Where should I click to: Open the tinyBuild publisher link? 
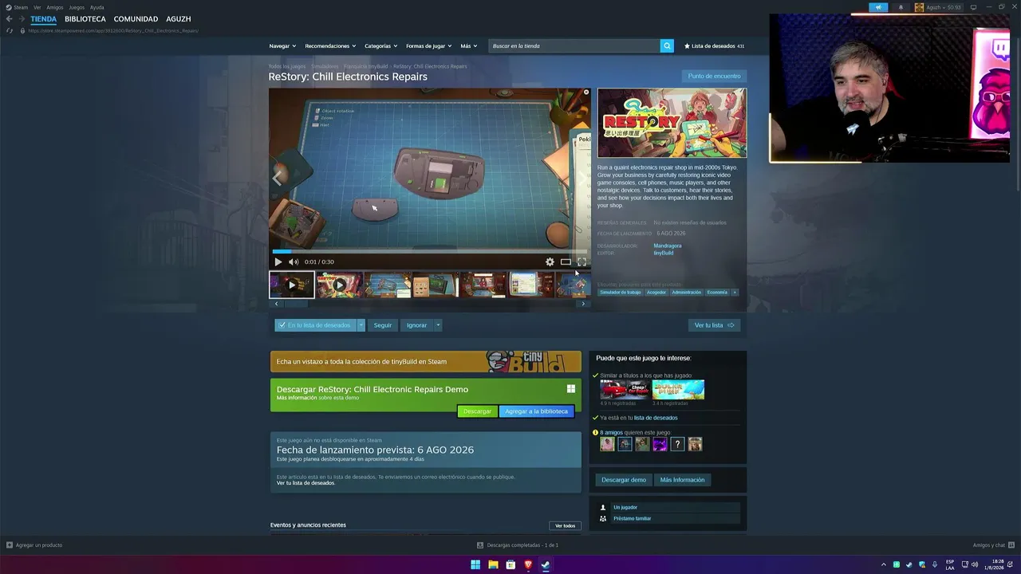(x=664, y=253)
